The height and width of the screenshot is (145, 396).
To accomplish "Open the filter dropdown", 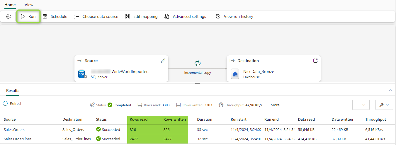I will coord(361,105).
